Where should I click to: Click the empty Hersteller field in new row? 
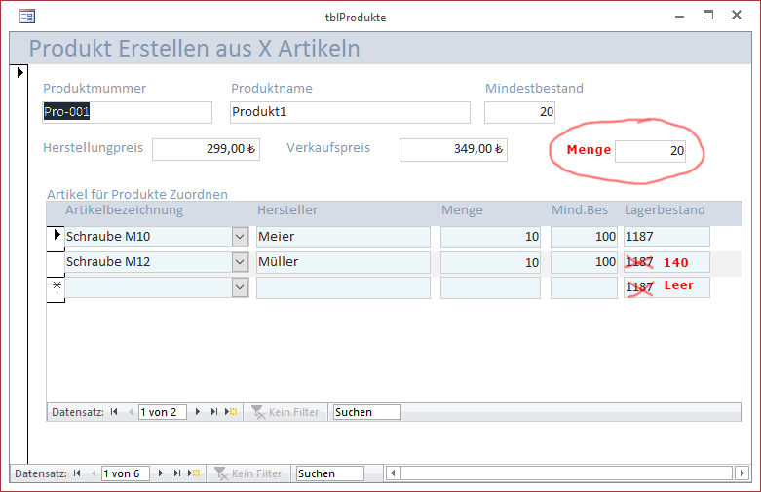tap(343, 287)
